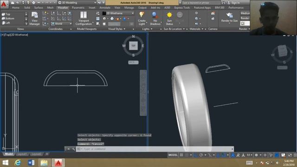The height and width of the screenshot is (167, 297).
Task: Open the status bar customization menu icon
Action: (295, 155)
